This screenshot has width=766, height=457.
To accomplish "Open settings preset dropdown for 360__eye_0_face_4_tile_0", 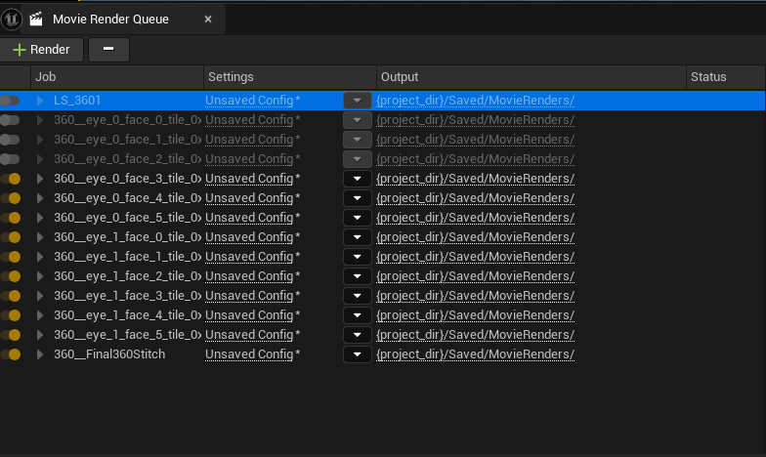I will point(358,198).
